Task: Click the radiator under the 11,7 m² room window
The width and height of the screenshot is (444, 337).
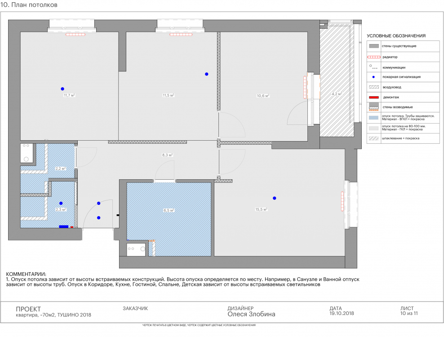Action: [x=72, y=34]
